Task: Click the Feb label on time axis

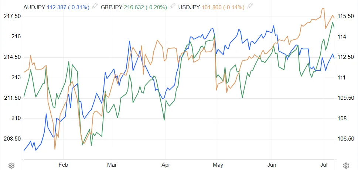Action: coord(63,165)
